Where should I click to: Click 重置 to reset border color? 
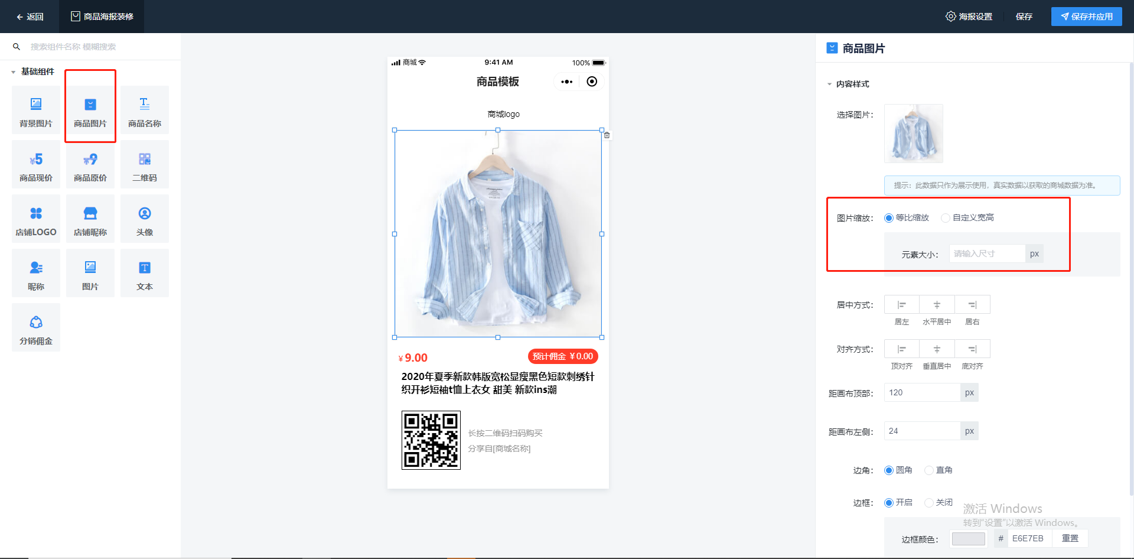[x=1070, y=538]
